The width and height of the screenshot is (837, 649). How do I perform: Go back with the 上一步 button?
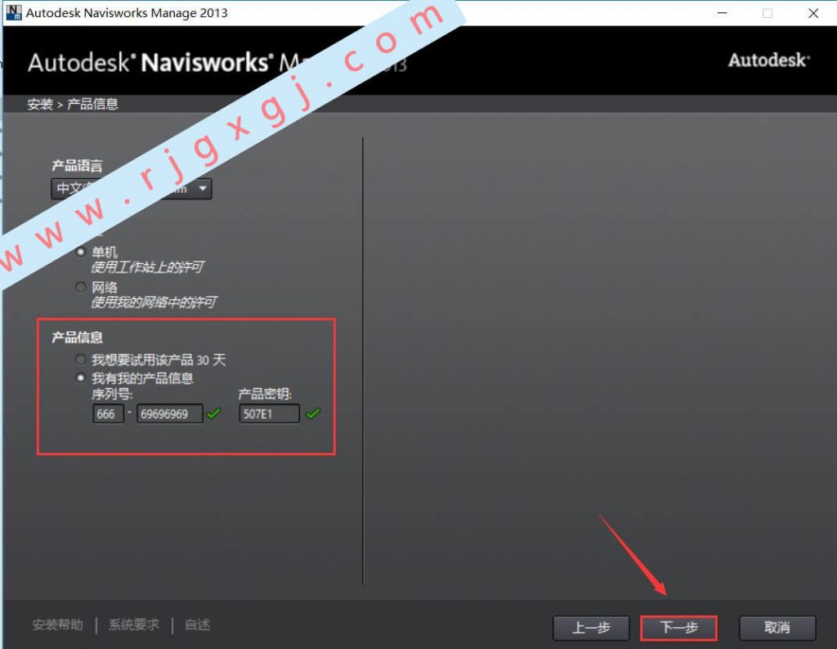(591, 628)
